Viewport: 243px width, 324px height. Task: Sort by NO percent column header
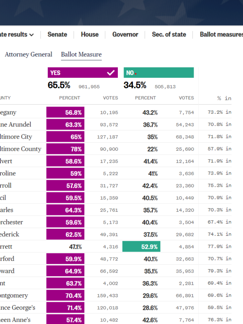pos(145,98)
